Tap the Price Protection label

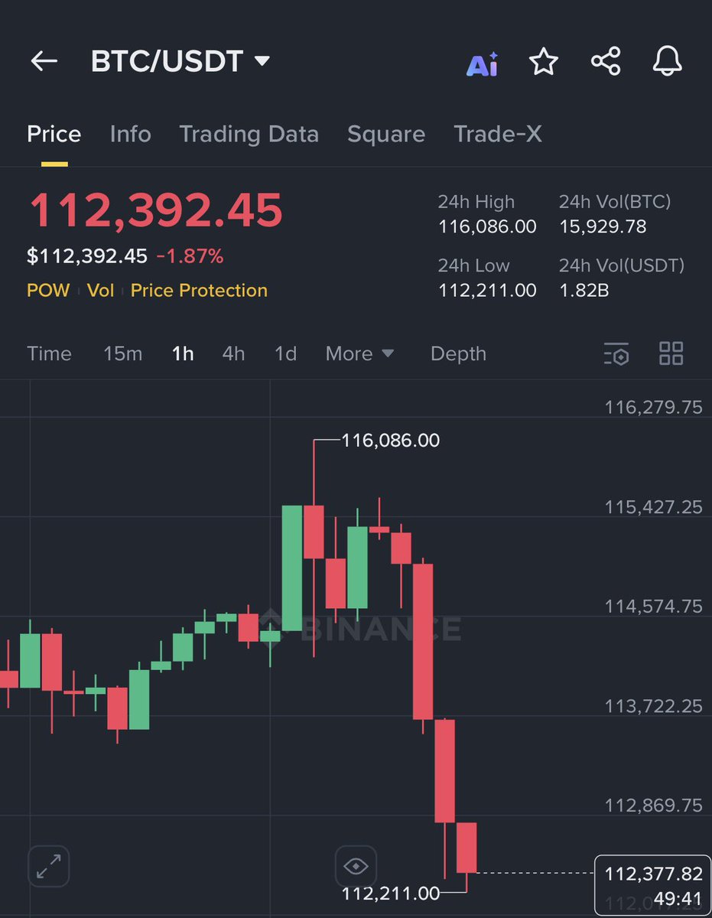pyautogui.click(x=199, y=291)
